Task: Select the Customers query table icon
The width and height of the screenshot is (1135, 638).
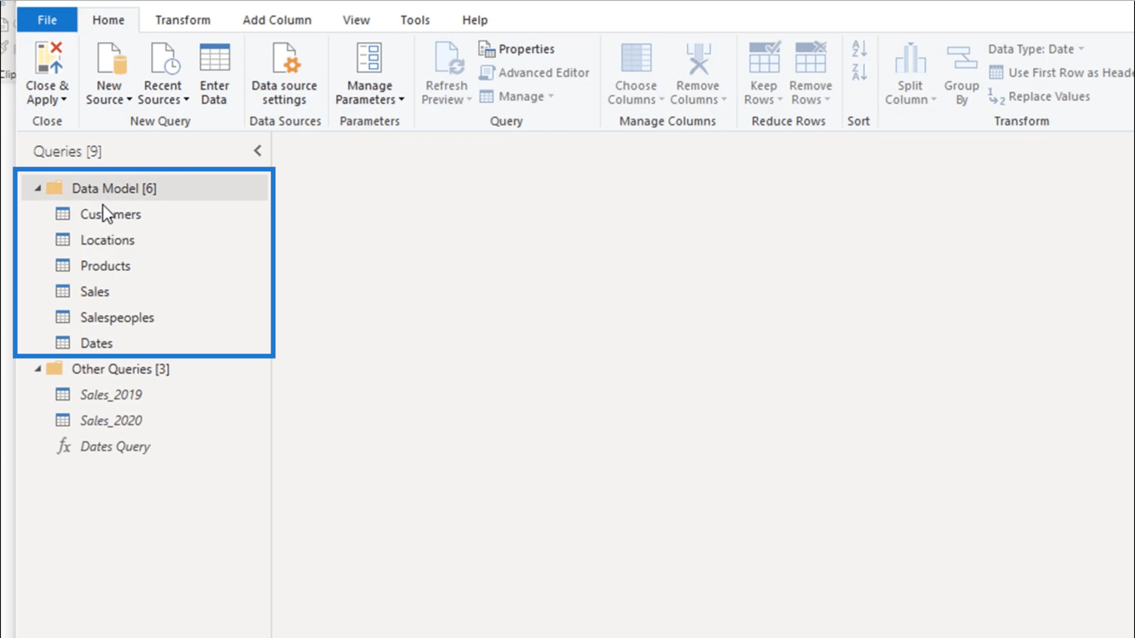Action: 63,214
